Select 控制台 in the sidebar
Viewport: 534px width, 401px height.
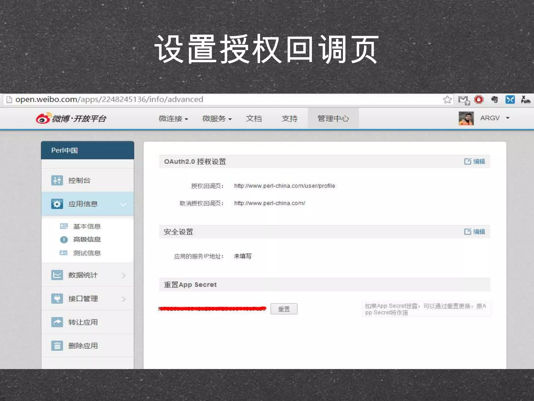[88, 180]
